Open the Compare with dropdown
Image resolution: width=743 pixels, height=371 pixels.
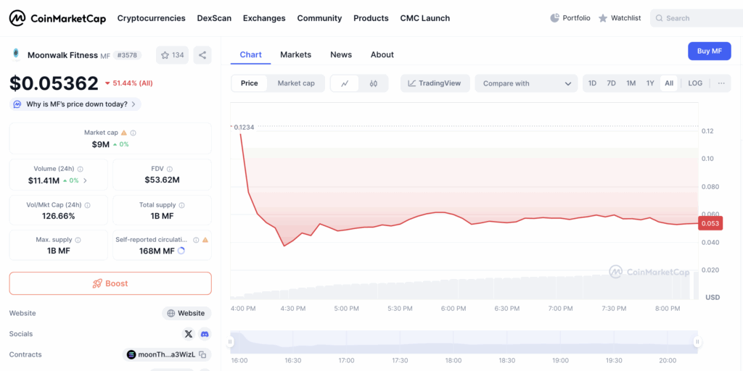(526, 83)
